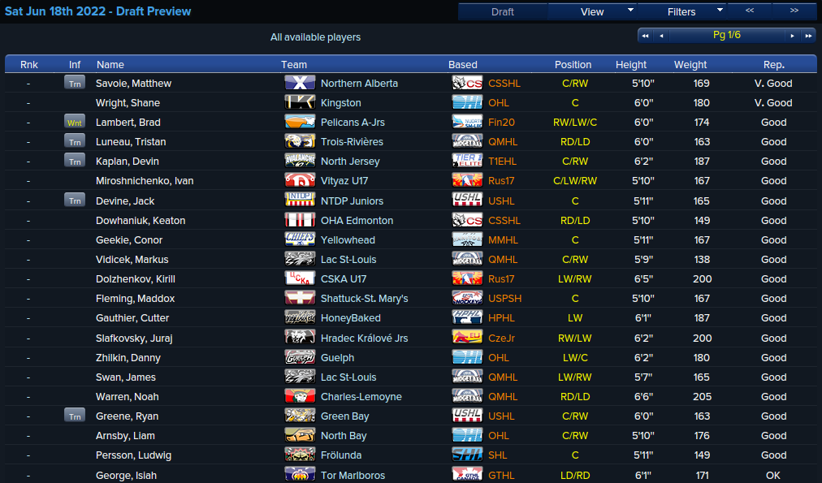Viewport: 822px width, 483px height.
Task: Sort by the Rep. column header
Action: pos(774,64)
